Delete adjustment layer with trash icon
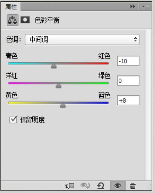The width and height of the screenshot is (155, 193). pos(133,186)
